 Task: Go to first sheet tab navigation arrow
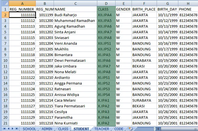tap(4, 129)
